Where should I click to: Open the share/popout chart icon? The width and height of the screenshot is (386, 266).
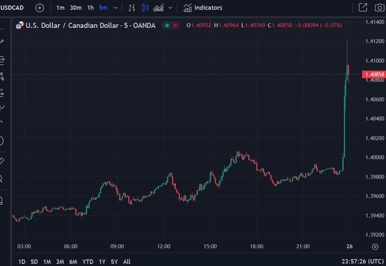tap(362, 8)
